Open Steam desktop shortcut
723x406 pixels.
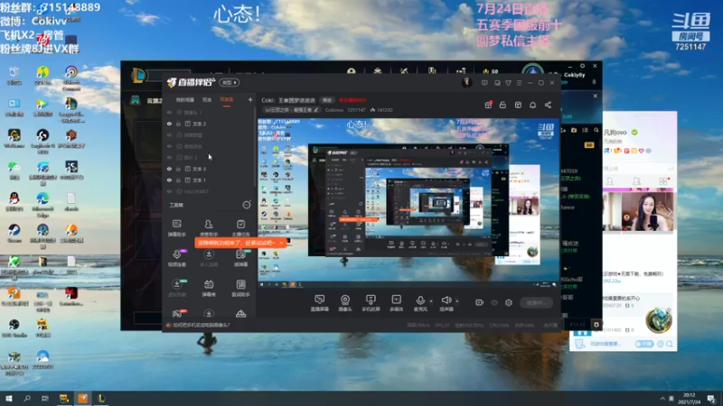pos(14,234)
